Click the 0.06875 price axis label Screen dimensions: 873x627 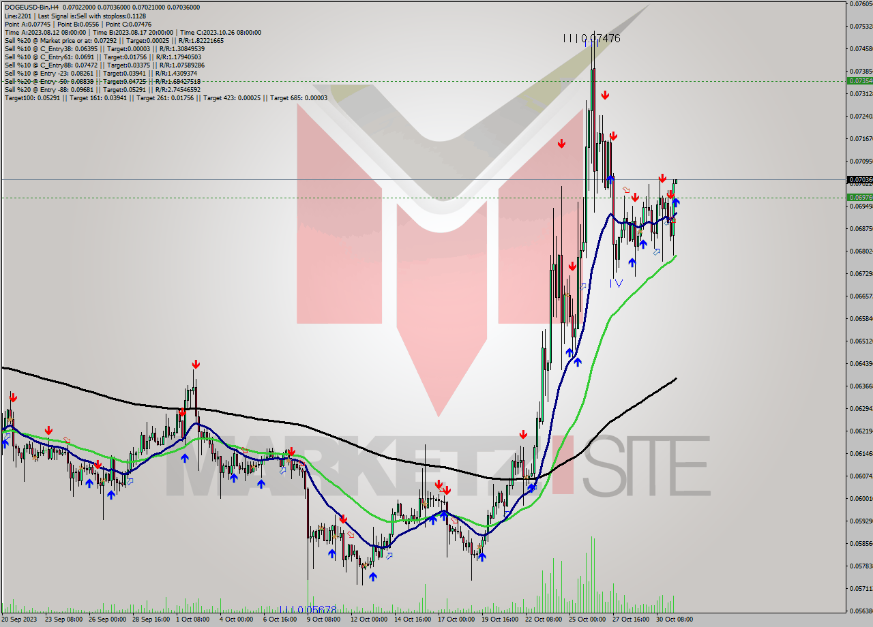(x=861, y=229)
